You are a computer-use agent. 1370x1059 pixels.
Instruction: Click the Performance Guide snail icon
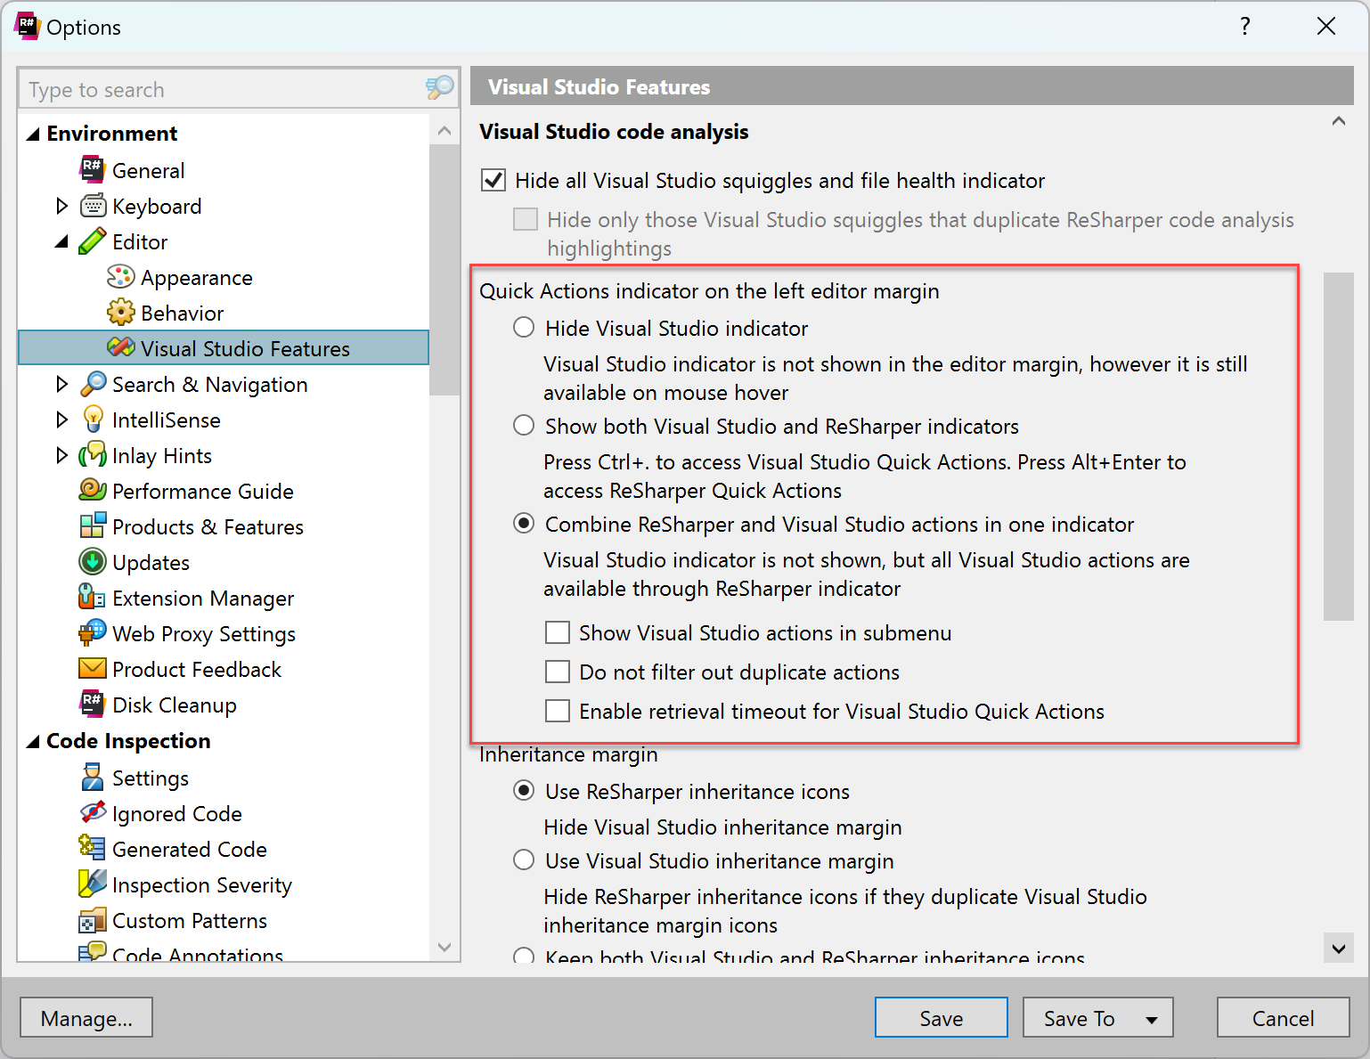click(93, 490)
